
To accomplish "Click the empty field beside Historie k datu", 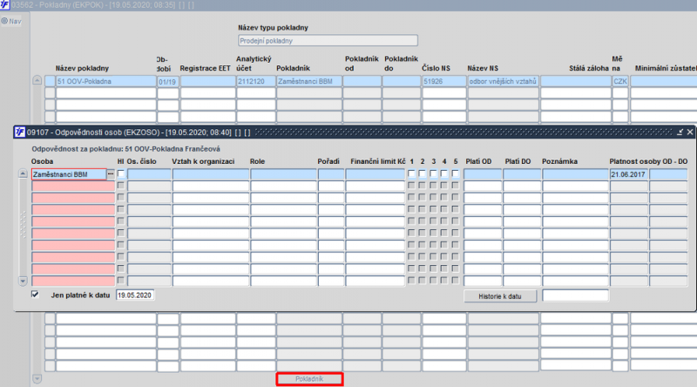I will (575, 295).
